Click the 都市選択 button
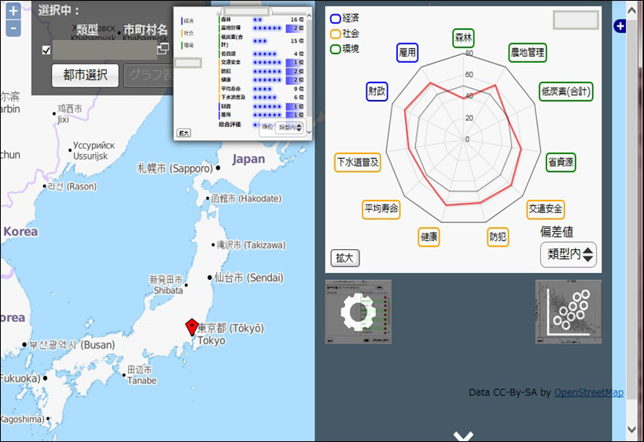Viewport: 644px width, 442px height. pyautogui.click(x=85, y=76)
